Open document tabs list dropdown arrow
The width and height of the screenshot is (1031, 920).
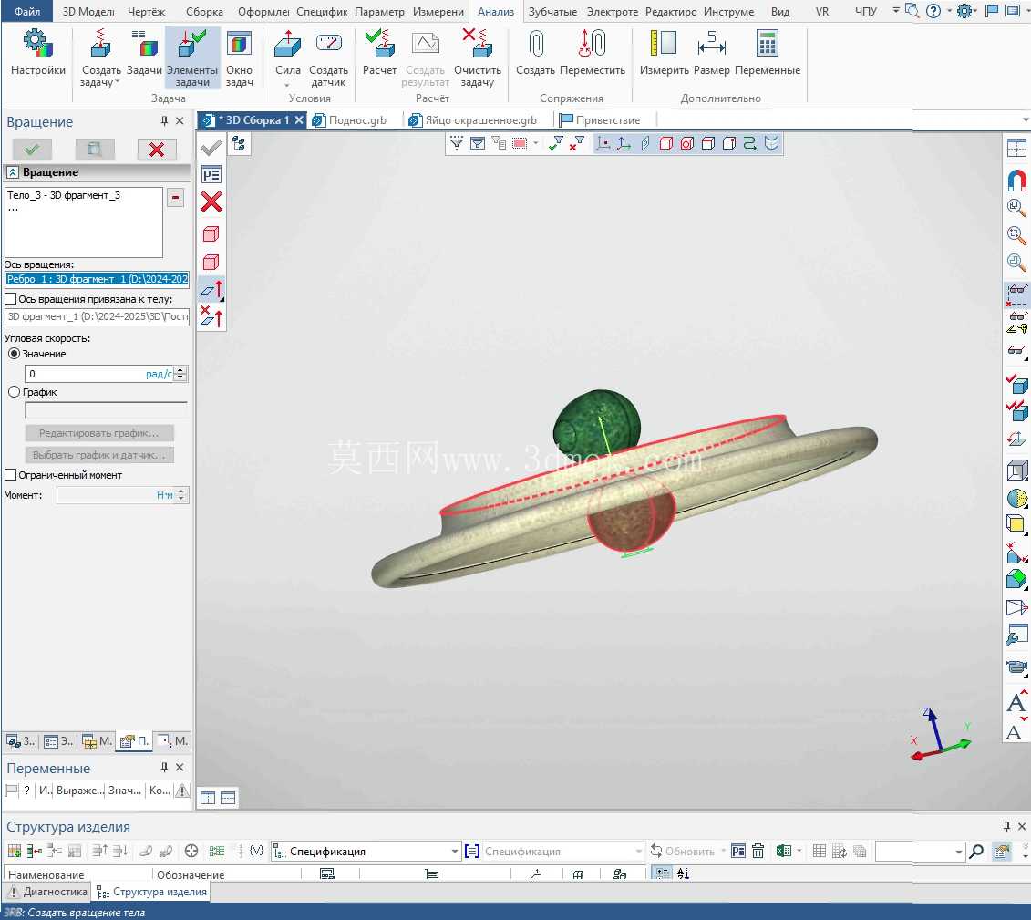[x=1025, y=119]
